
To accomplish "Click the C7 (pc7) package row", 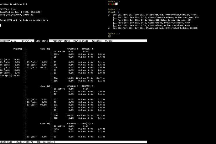I will (10, 68).
